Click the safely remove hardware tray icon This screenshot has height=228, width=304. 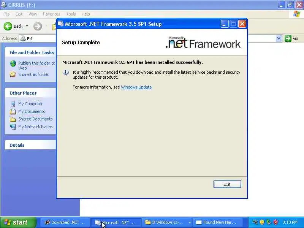[269, 222]
